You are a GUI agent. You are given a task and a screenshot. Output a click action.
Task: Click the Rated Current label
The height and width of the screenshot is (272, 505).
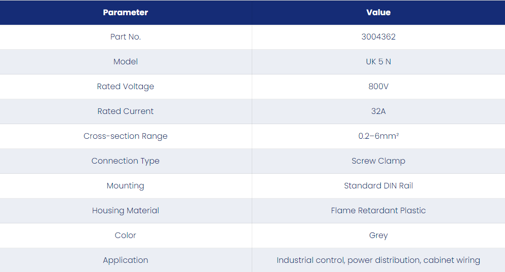tap(125, 111)
